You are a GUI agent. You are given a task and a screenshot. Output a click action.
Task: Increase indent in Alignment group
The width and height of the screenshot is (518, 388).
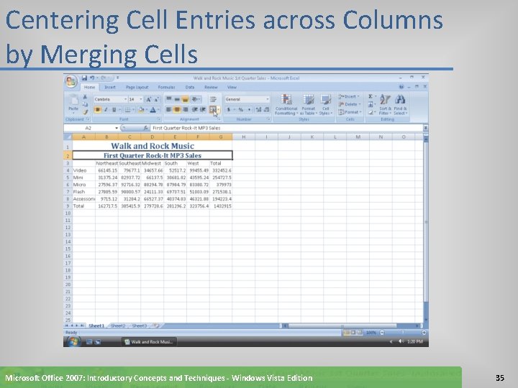point(203,109)
